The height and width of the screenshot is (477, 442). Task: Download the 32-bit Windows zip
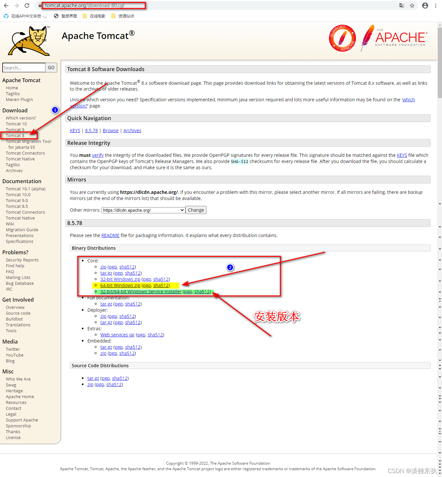click(x=120, y=279)
